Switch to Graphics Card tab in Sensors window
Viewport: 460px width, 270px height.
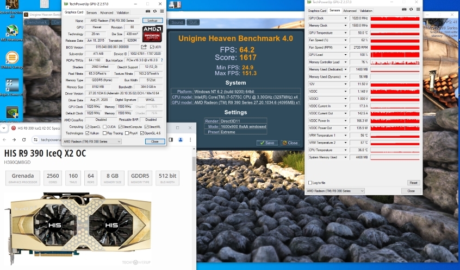[x=317, y=10]
